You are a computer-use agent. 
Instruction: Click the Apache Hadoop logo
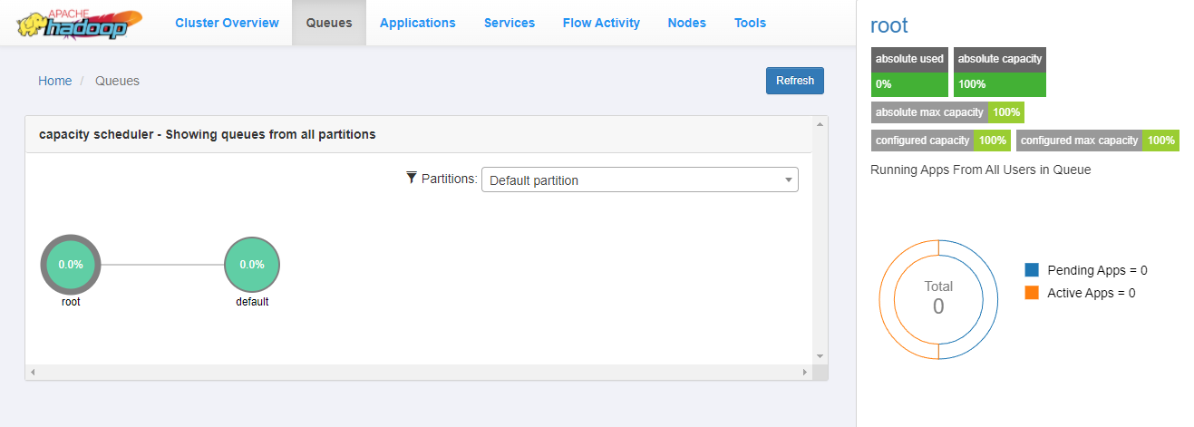79,24
